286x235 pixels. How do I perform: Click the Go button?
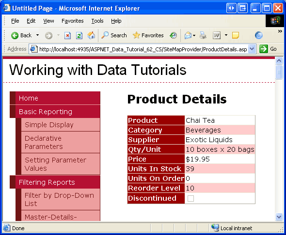click(x=268, y=49)
